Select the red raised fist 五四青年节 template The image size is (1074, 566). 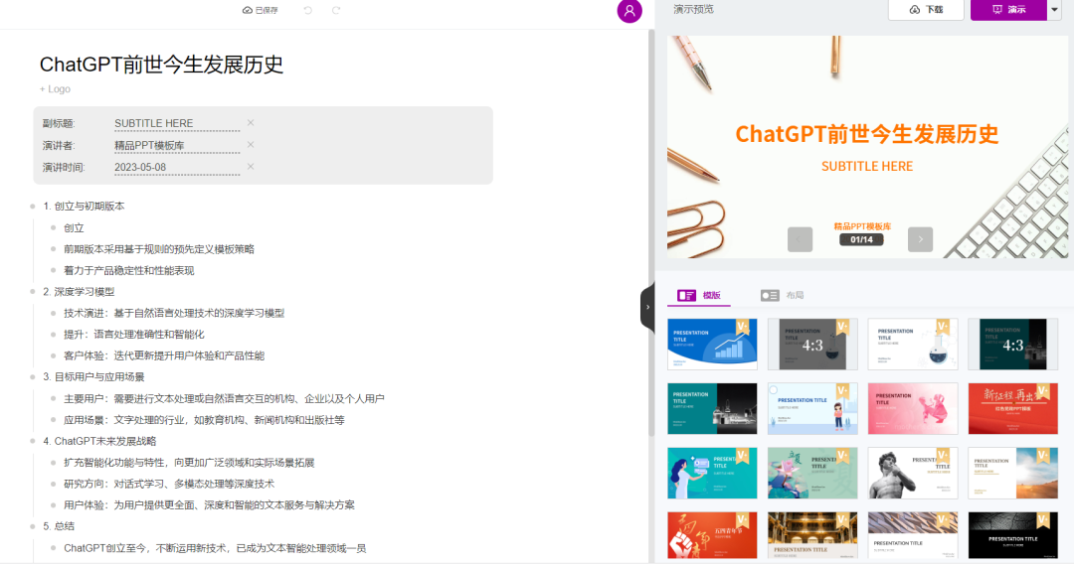pyautogui.click(x=712, y=535)
